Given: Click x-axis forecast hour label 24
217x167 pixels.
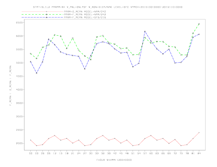Looking at the screenshot, I should pos(79,153).
